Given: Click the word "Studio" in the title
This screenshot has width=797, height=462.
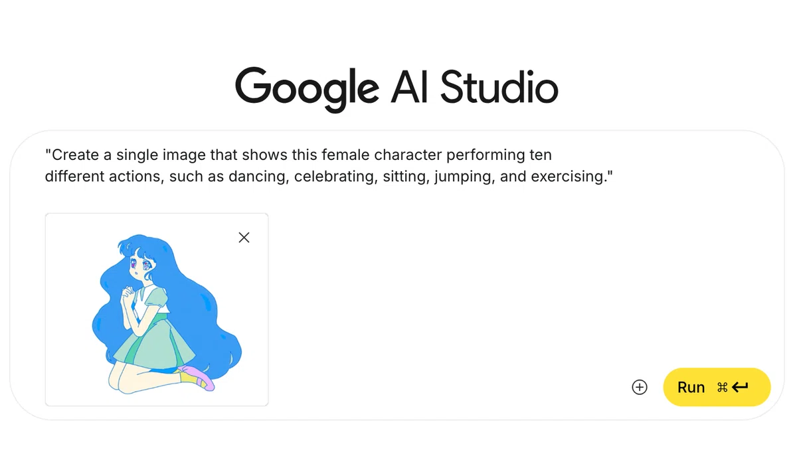Looking at the screenshot, I should pos(499,88).
